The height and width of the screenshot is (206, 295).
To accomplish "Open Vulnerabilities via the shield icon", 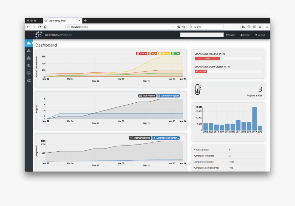I will click(29, 65).
